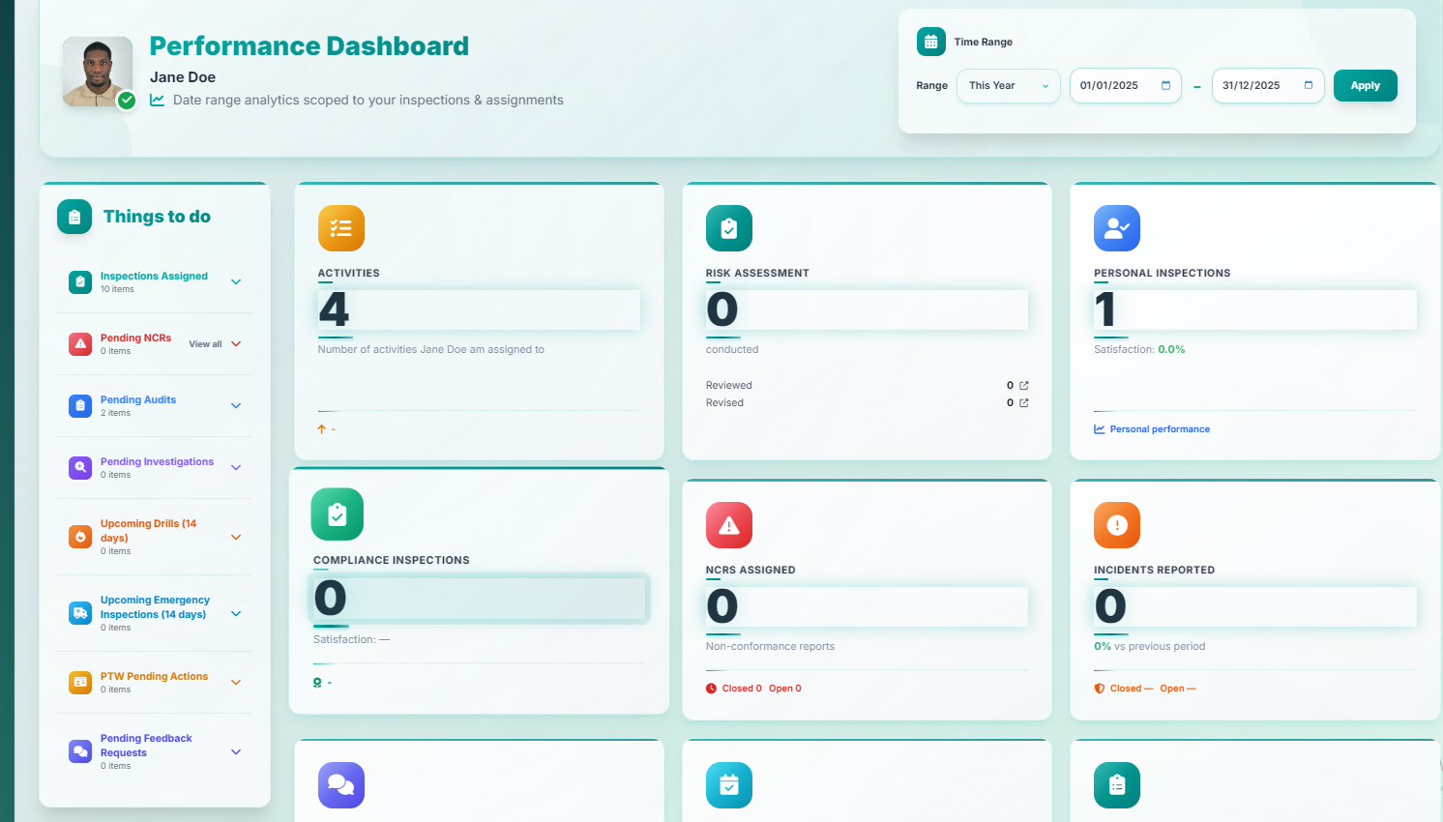Open calendar picker on end date 31/12/2025
Screen dimensions: 1443x822
[x=1308, y=86]
